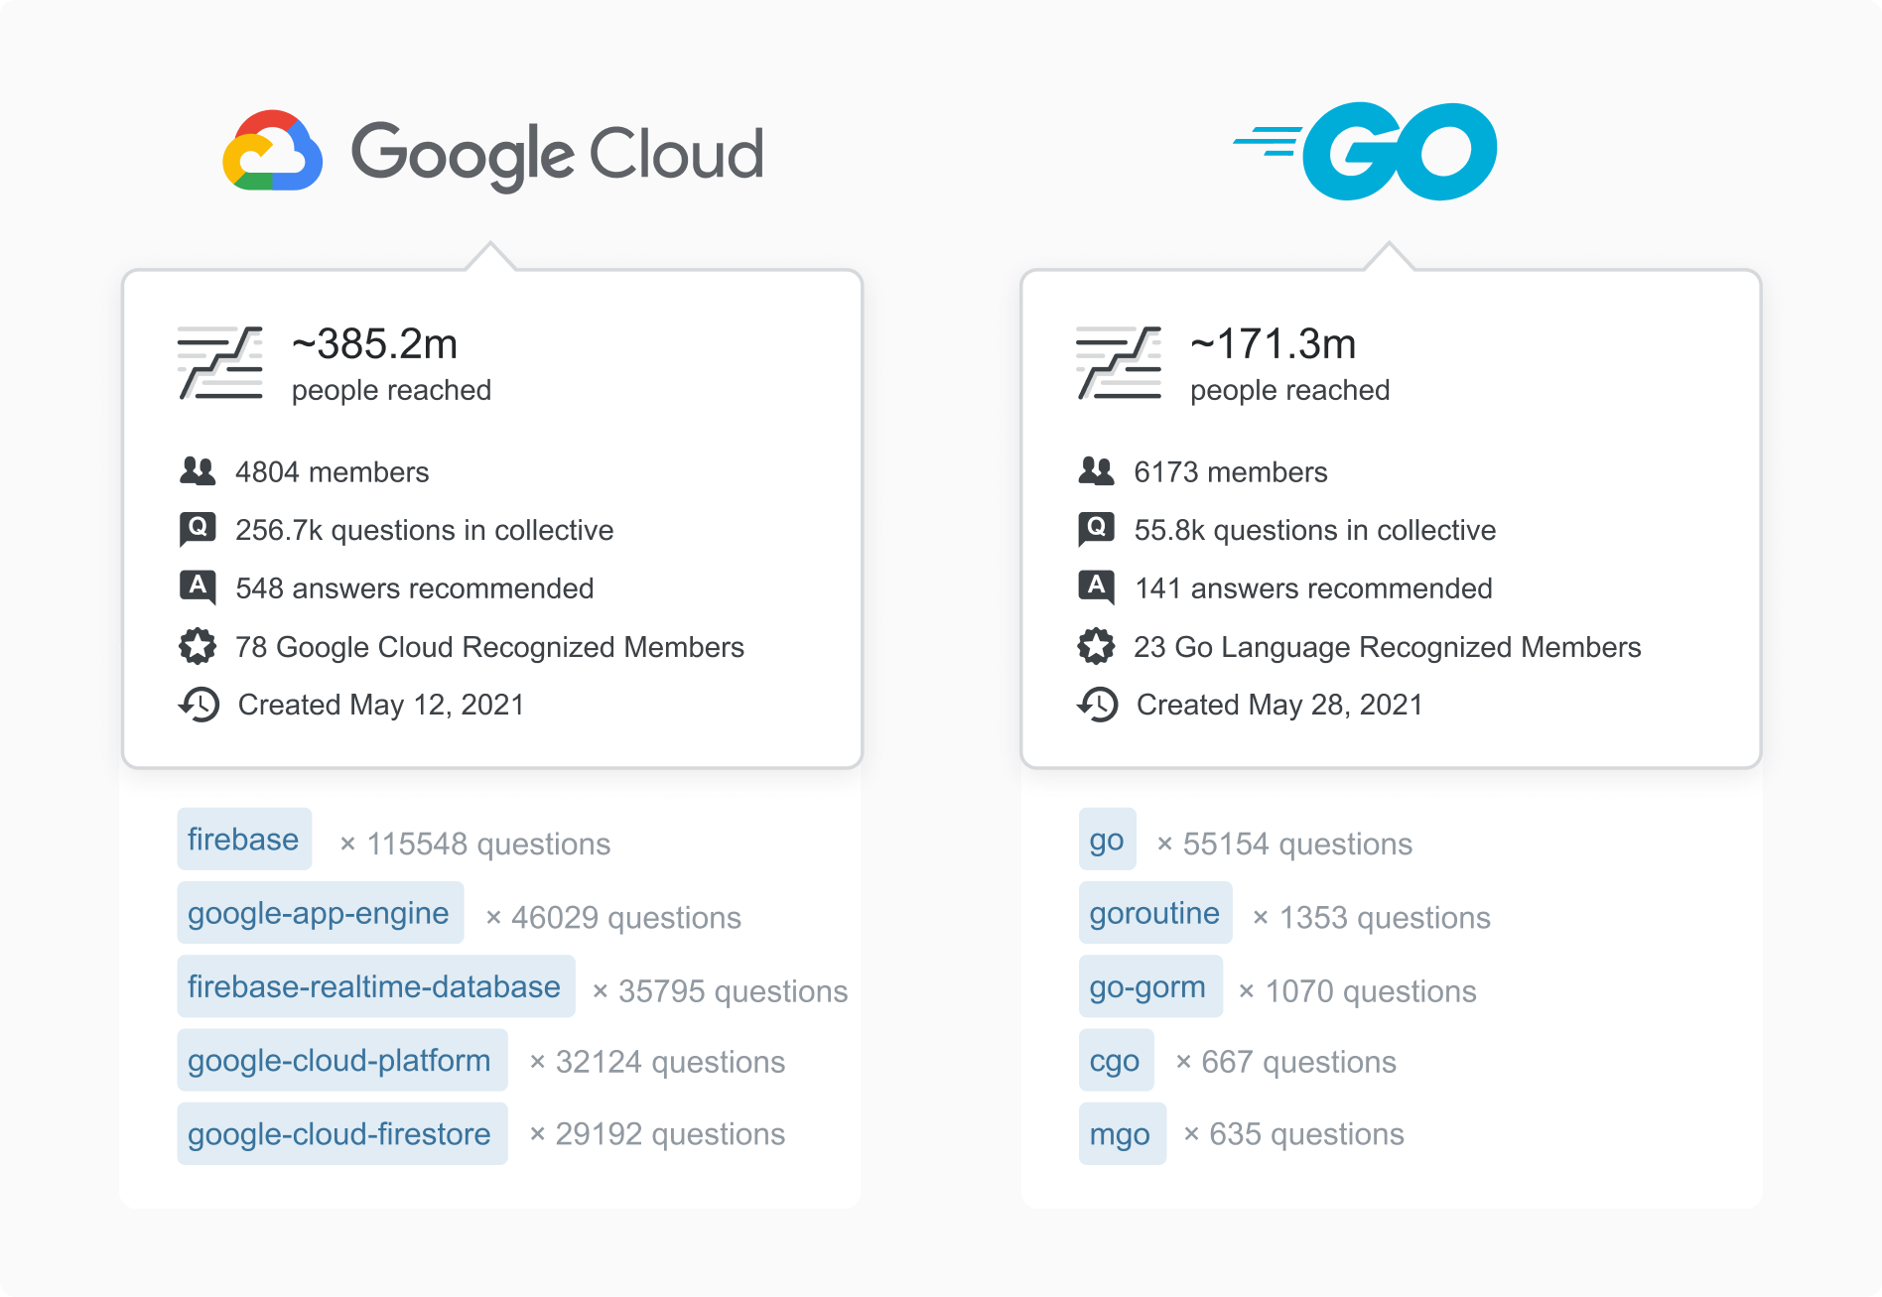Click A icon beside 548 answers recommended
Viewport: 1882px width, 1297px height.
pos(198,587)
